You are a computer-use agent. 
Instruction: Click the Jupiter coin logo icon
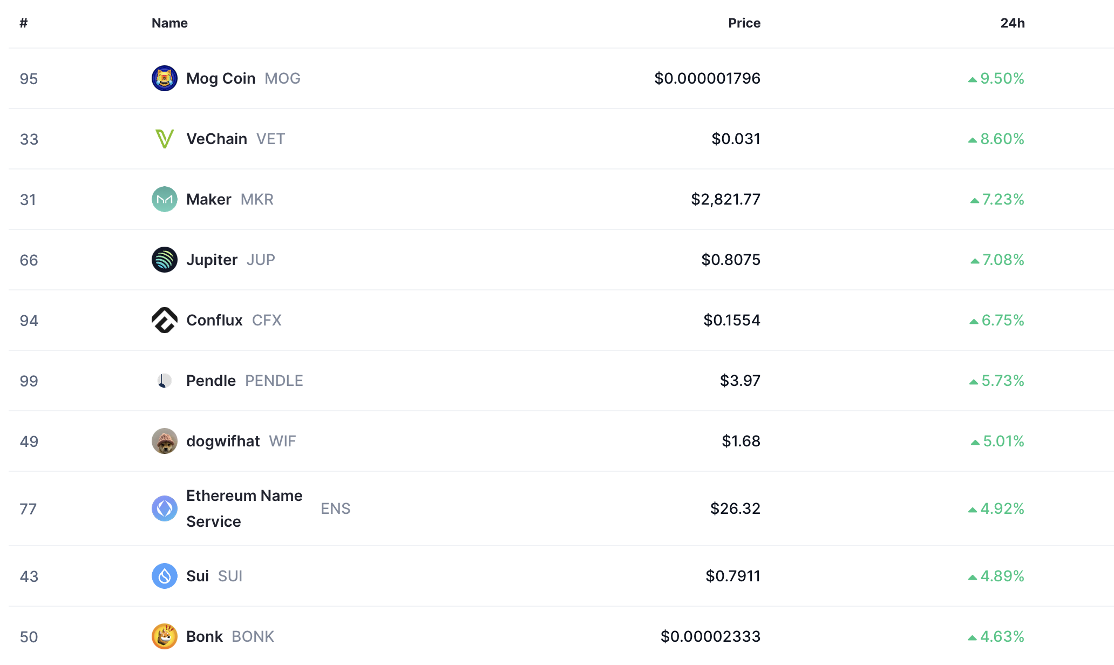(x=165, y=260)
